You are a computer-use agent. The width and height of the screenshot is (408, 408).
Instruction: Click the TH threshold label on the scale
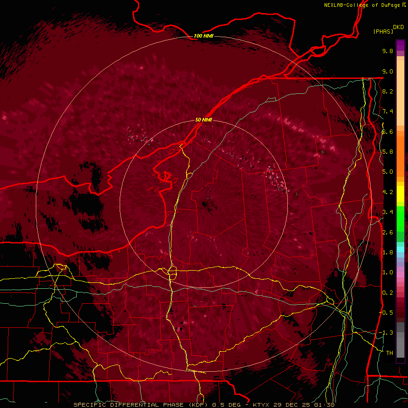[389, 353]
